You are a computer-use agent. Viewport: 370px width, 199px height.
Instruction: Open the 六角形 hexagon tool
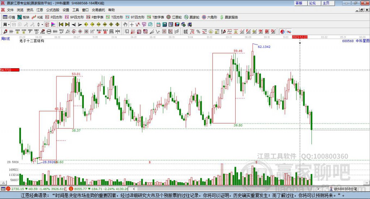pos(210,17)
